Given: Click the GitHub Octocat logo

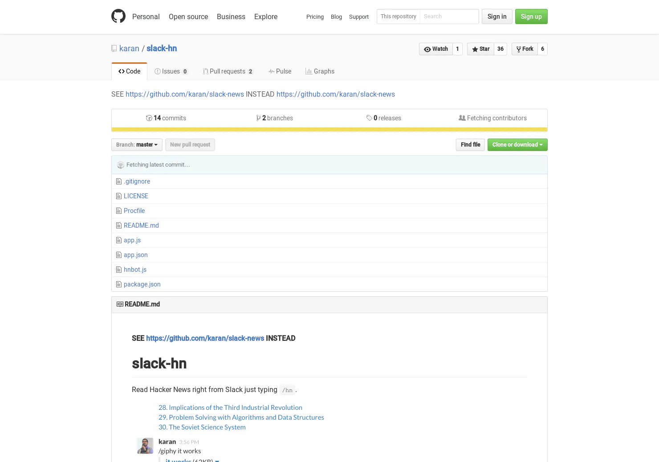Looking at the screenshot, I should click(x=118, y=16).
